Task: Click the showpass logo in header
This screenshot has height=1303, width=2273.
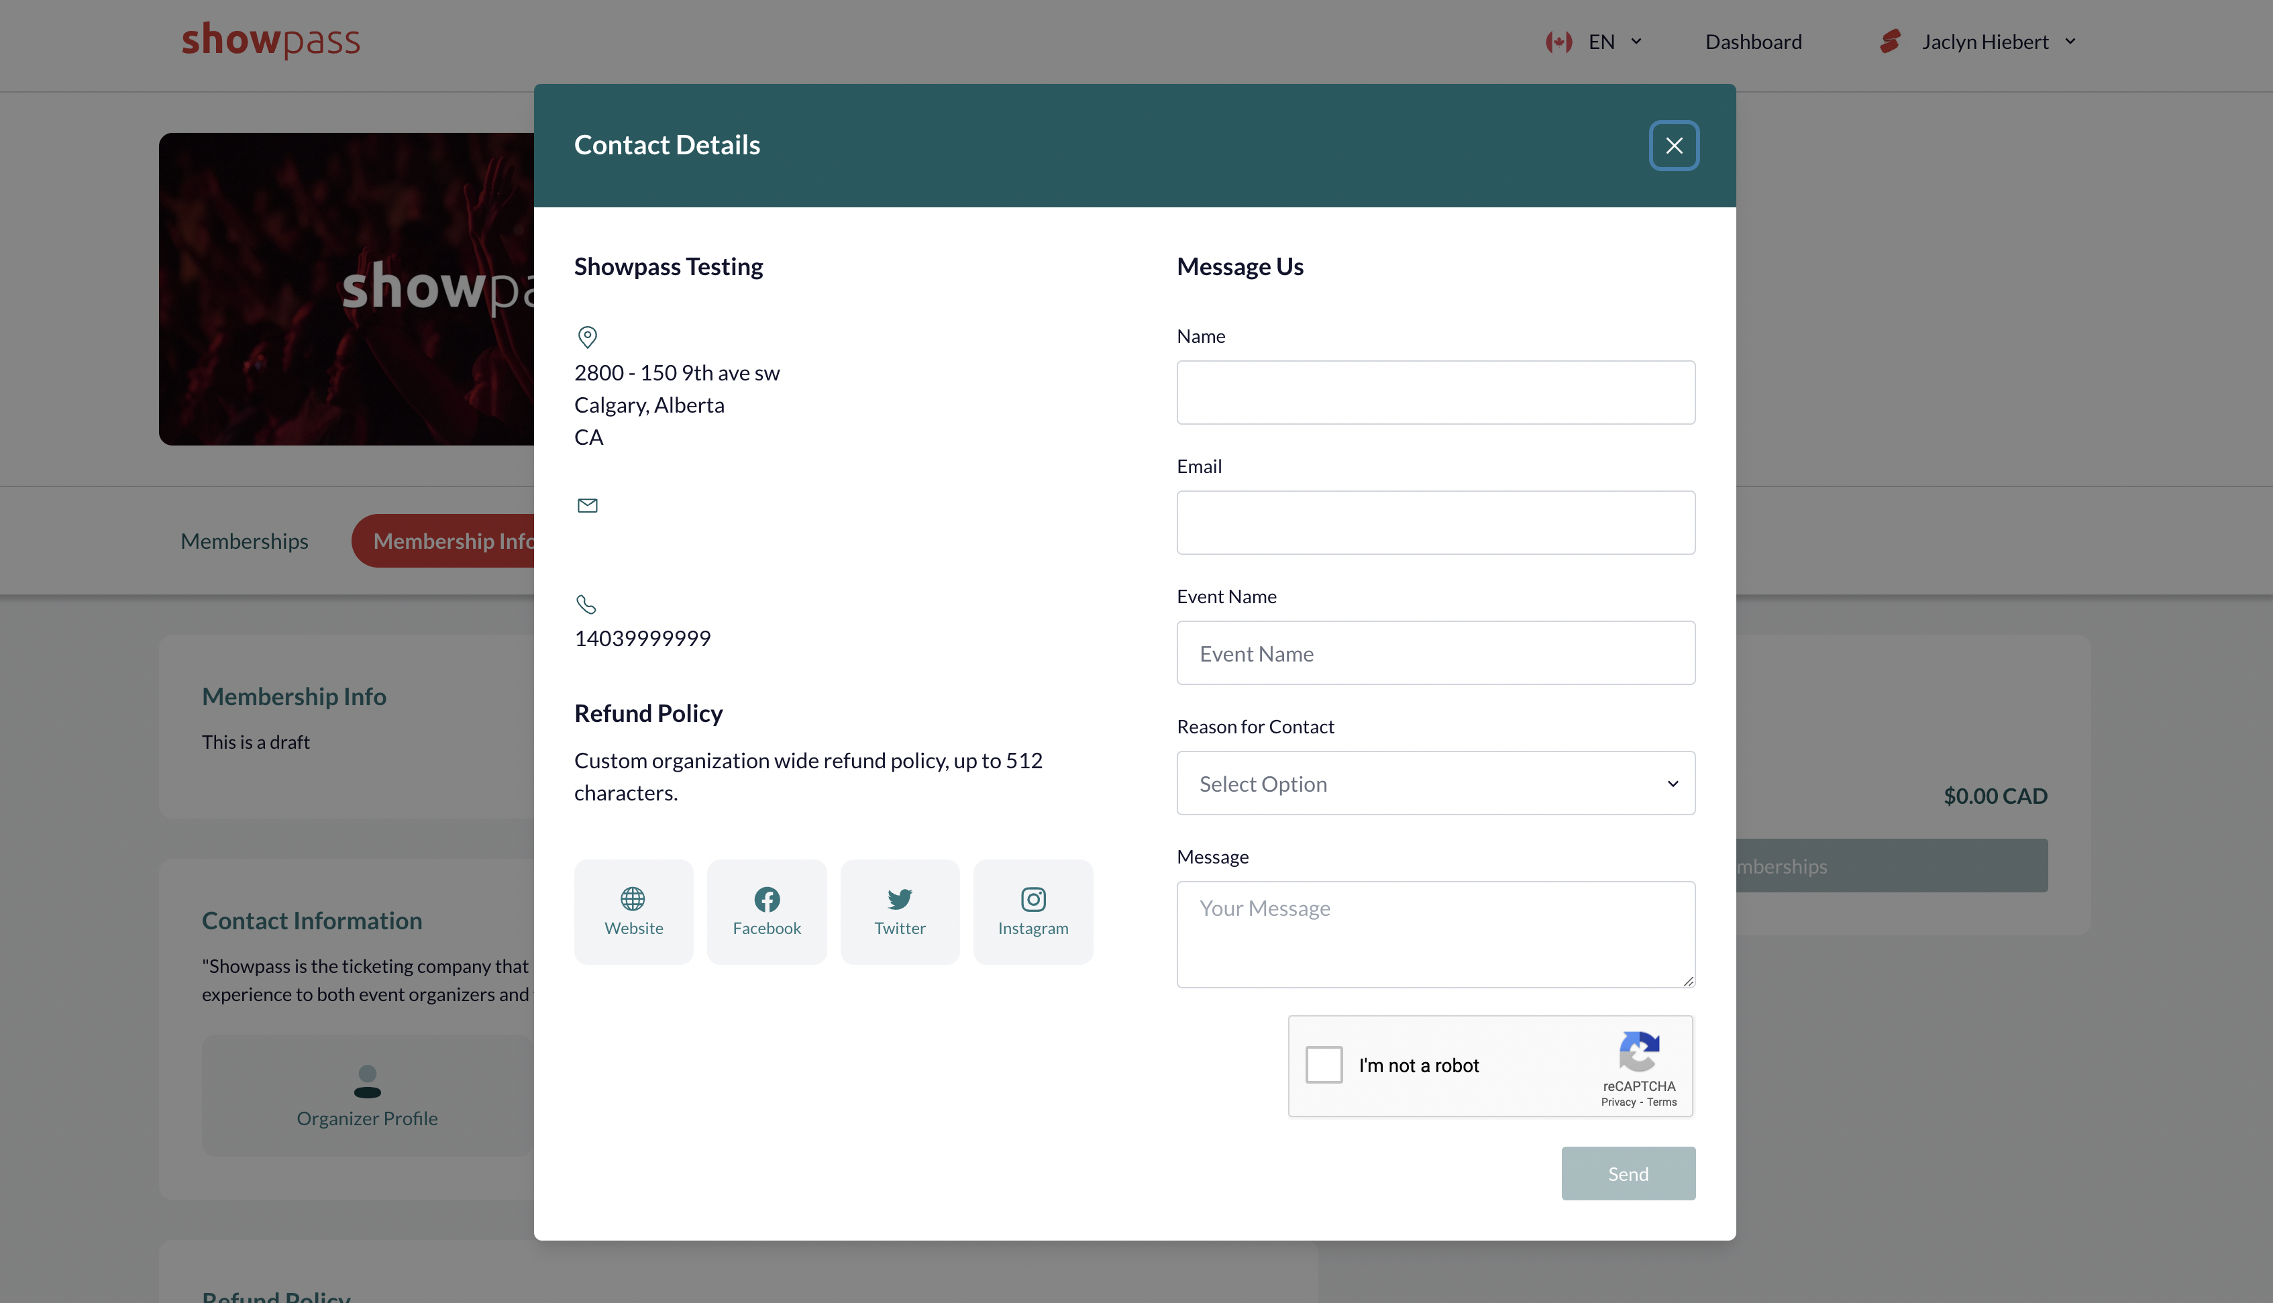Action: [270, 40]
